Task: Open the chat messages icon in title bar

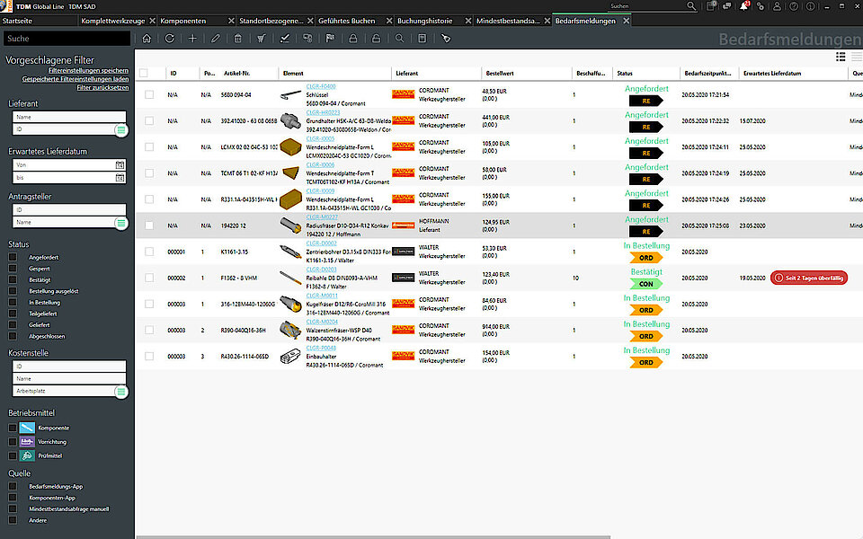Action: point(727,6)
